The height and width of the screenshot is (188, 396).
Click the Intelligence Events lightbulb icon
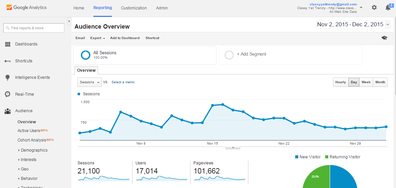pos(7,77)
